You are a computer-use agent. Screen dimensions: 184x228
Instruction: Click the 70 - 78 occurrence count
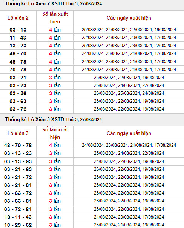pyautogui.click(x=55, y=70)
